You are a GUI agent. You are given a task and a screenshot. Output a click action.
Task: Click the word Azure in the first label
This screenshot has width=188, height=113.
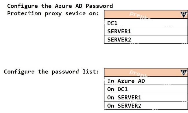[x=63, y=6]
